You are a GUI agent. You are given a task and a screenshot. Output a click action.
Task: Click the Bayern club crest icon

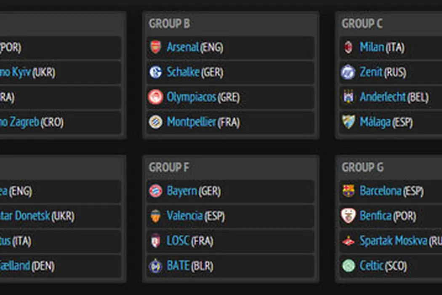[155, 191]
